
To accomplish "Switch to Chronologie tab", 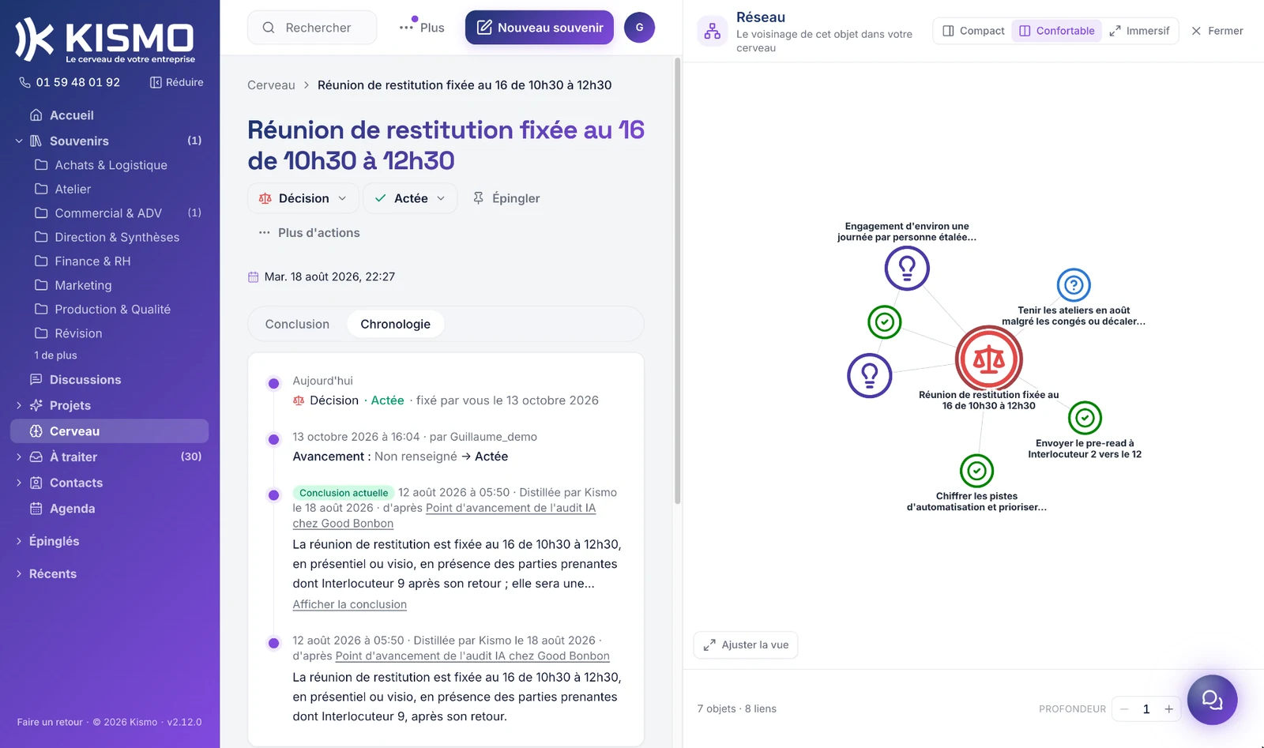I will tap(395, 324).
